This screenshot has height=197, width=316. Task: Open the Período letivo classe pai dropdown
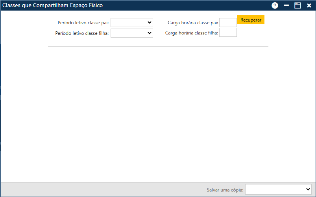point(131,23)
